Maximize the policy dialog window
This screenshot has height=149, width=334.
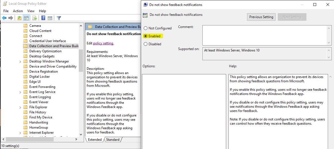coord(315,5)
